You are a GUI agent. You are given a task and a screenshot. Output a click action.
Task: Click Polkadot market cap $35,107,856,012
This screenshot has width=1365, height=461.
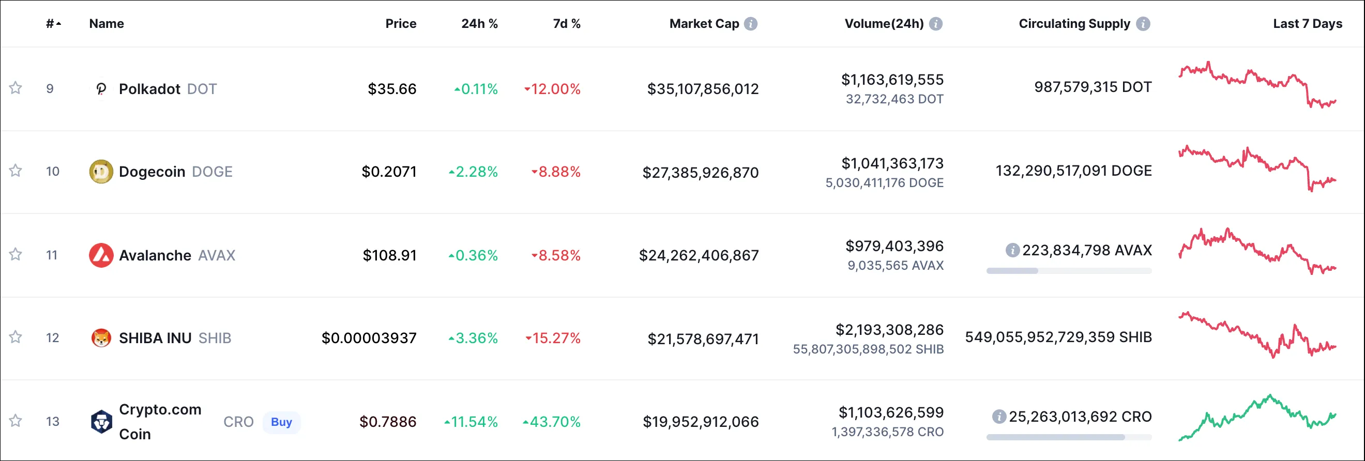pyautogui.click(x=703, y=88)
